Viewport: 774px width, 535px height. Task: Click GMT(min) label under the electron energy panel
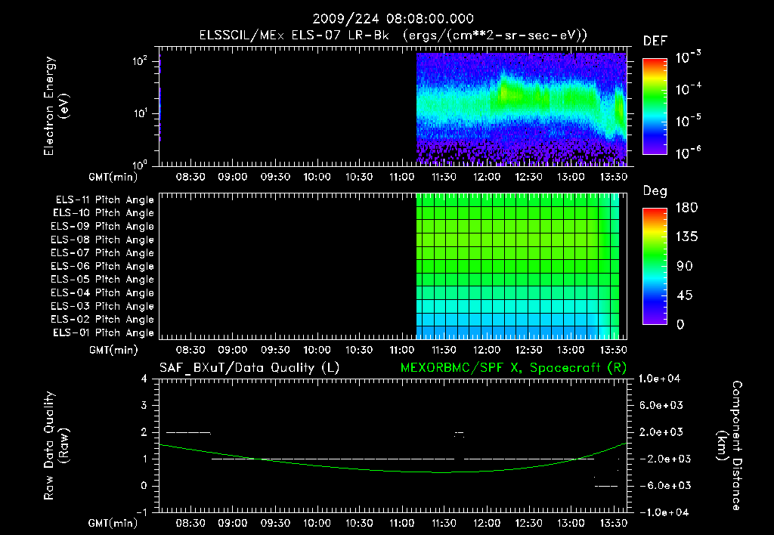pyautogui.click(x=113, y=177)
